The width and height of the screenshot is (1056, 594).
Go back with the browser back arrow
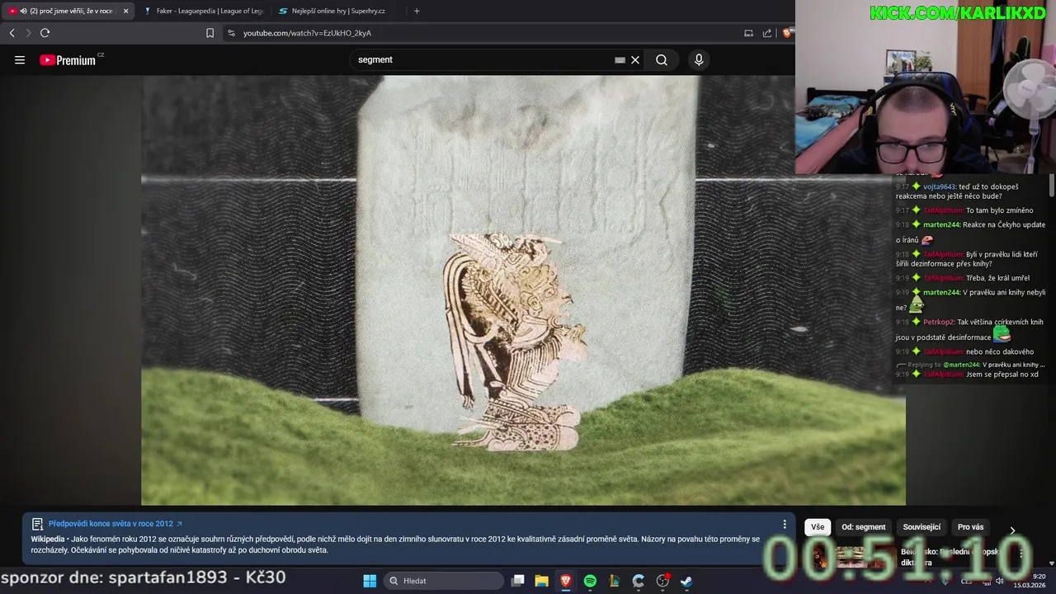tap(12, 33)
